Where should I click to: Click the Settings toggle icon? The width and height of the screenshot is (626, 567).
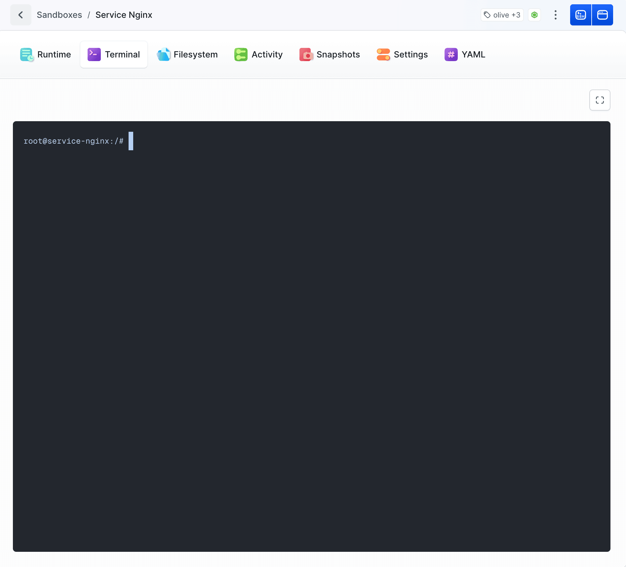pos(383,54)
